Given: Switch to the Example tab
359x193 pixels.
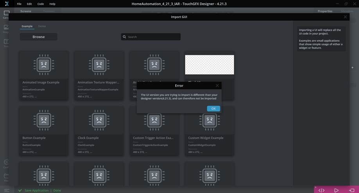Looking at the screenshot, I should [x=27, y=26].
